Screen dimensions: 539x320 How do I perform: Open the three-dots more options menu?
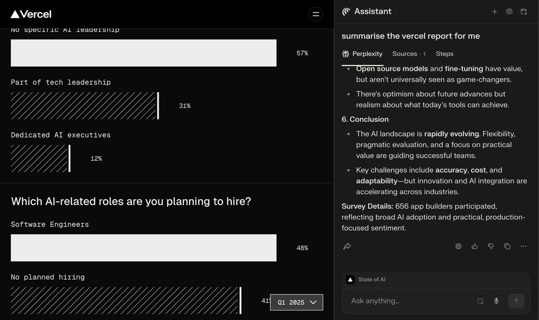click(x=523, y=246)
